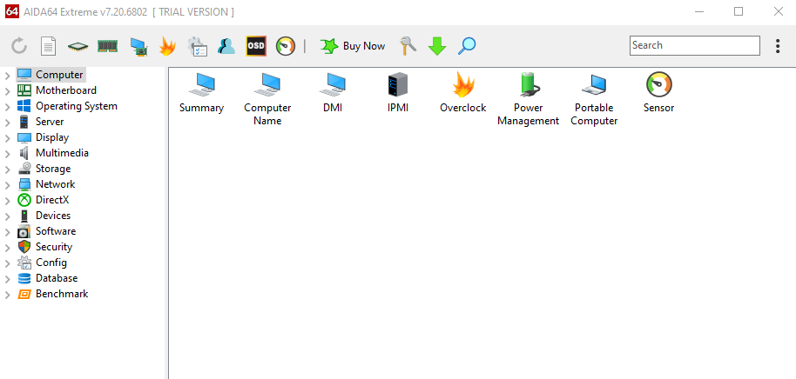Select Computer in the sidebar tree
The width and height of the screenshot is (796, 379).
coord(51,75)
